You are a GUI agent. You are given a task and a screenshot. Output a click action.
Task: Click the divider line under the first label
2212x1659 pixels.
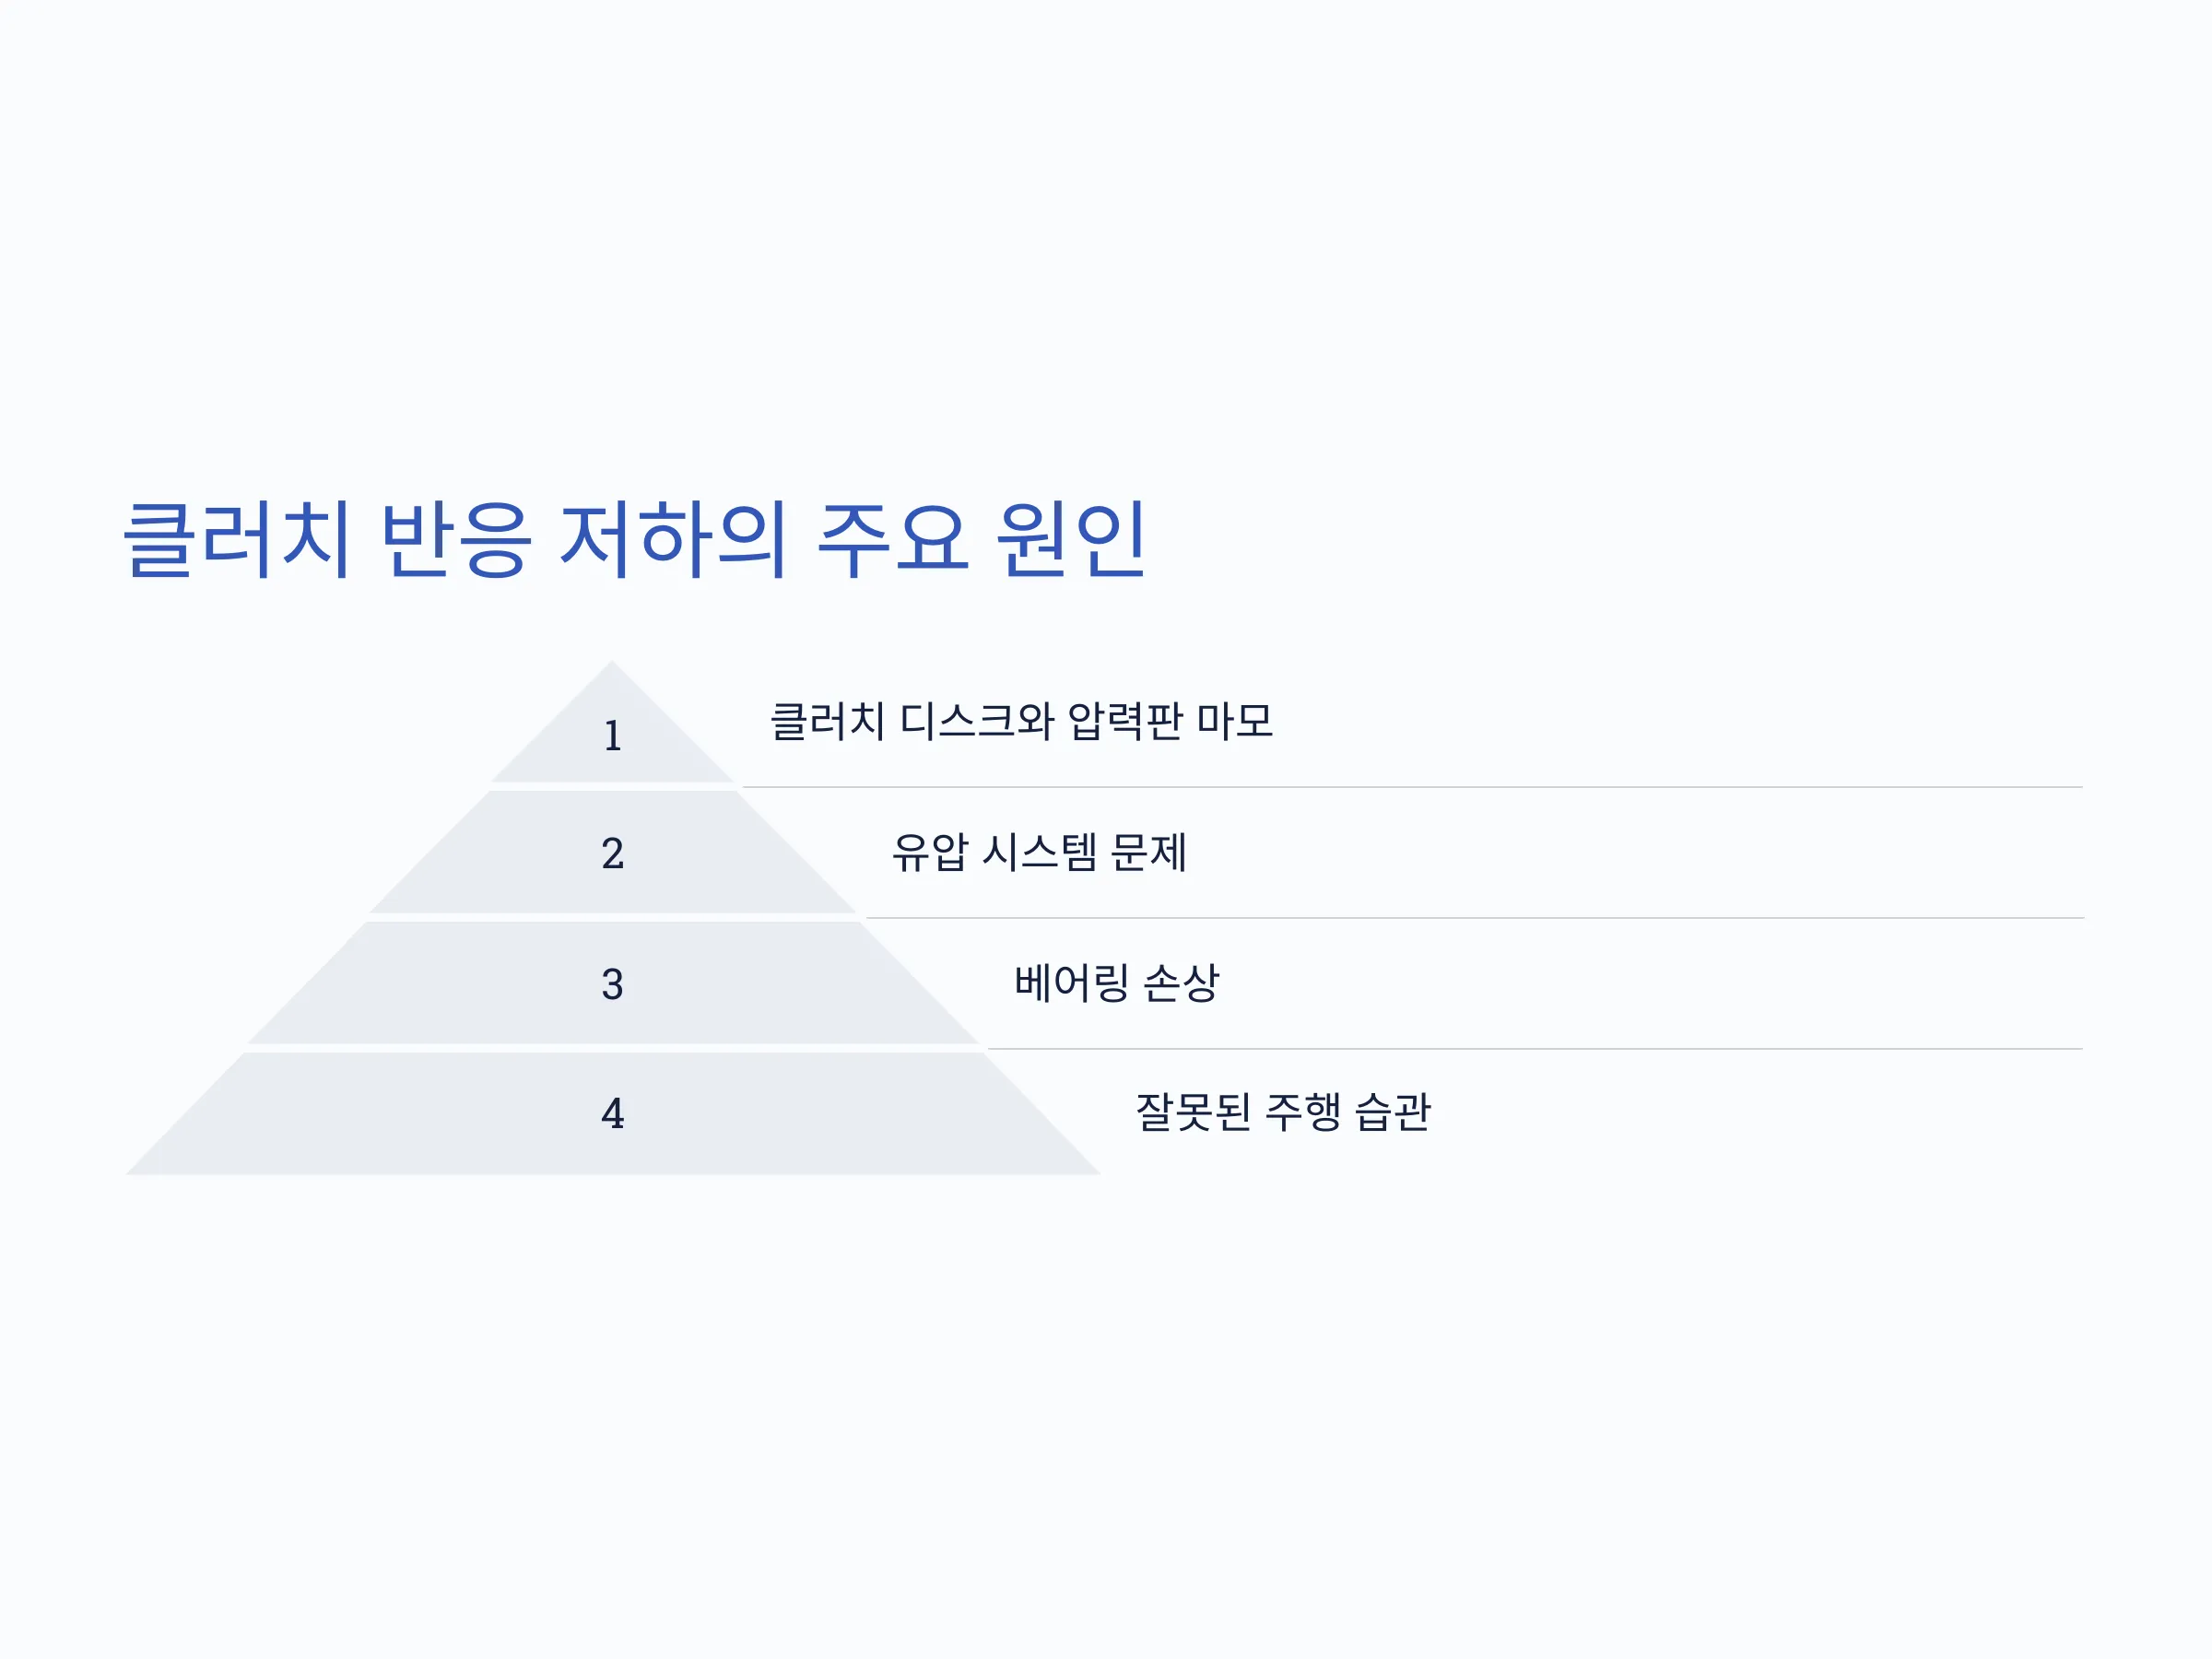1412,787
